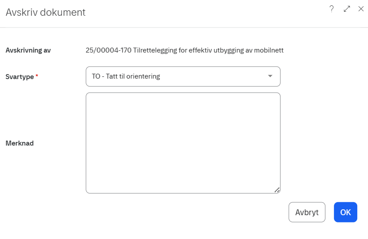The image size is (368, 239).
Task: Click the 'Merknad' field label
Action: coord(20,143)
